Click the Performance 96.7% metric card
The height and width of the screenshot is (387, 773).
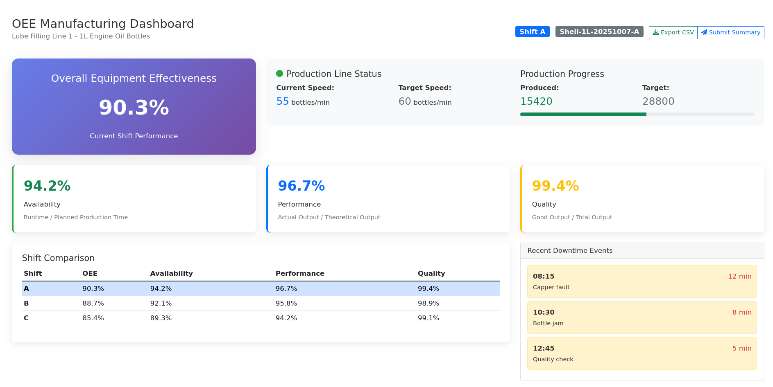click(x=388, y=198)
